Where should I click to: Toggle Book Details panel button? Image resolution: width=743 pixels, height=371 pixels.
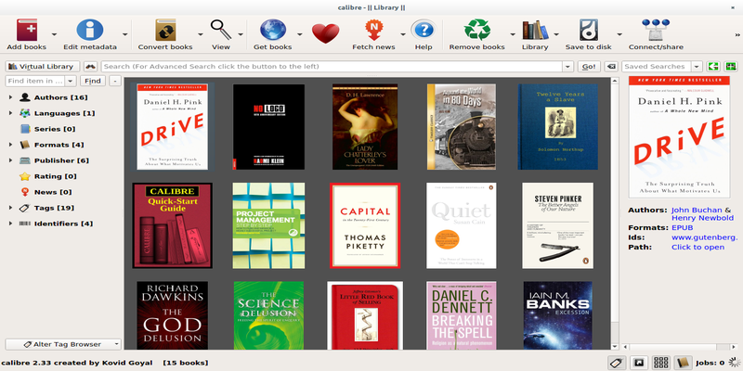click(x=683, y=363)
